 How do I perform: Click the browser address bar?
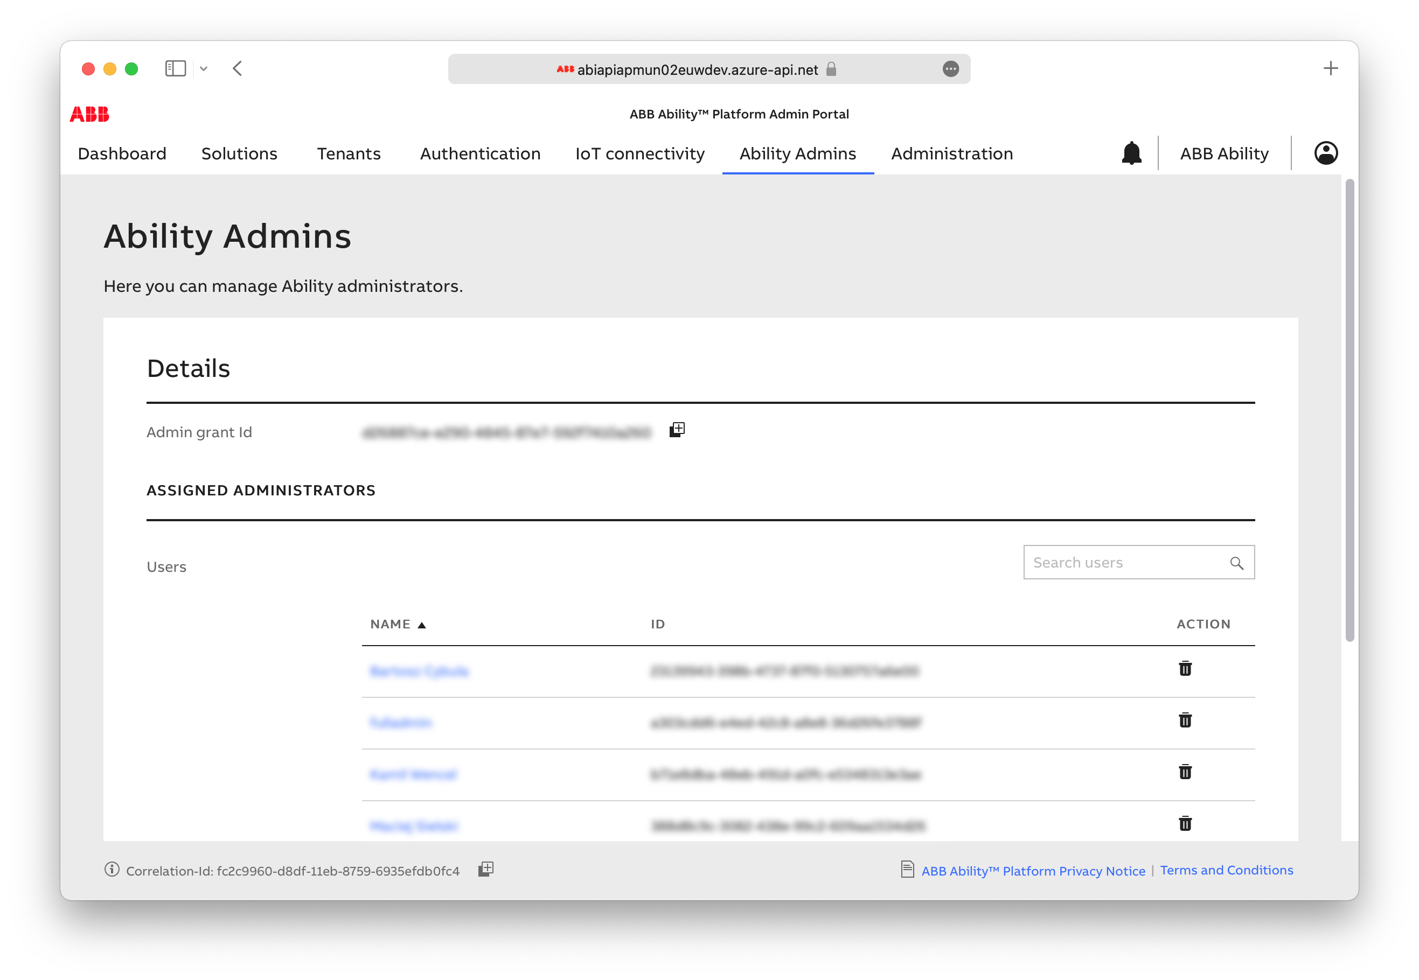pyautogui.click(x=708, y=69)
